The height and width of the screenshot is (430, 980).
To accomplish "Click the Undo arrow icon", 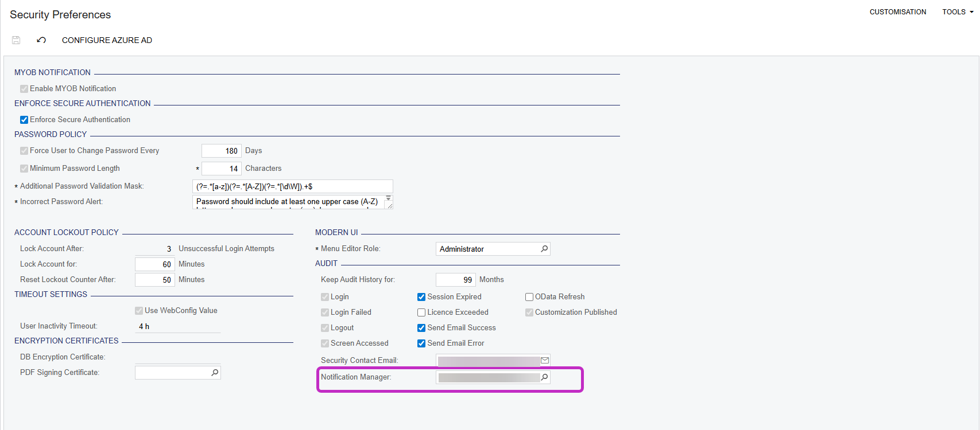I will click(x=41, y=40).
